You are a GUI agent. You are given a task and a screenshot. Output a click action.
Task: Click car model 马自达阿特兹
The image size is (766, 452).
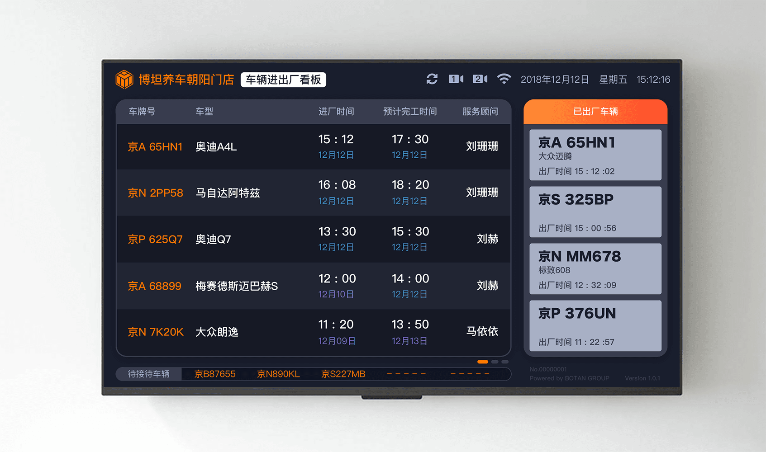coord(228,193)
